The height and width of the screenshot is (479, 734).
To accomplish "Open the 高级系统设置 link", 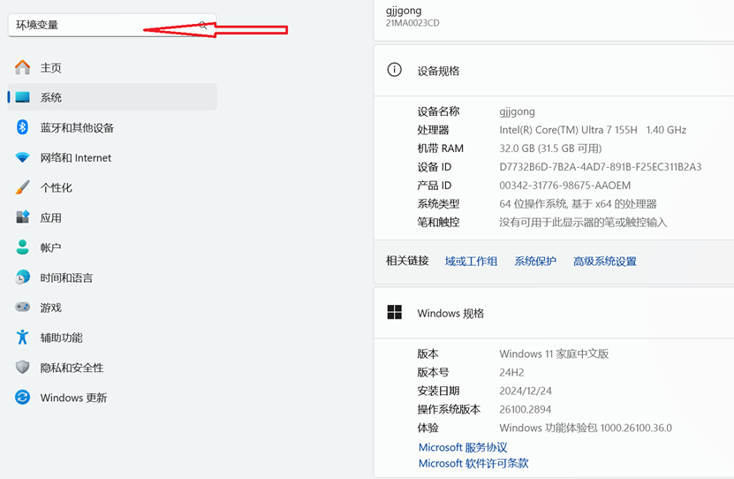I will [605, 262].
